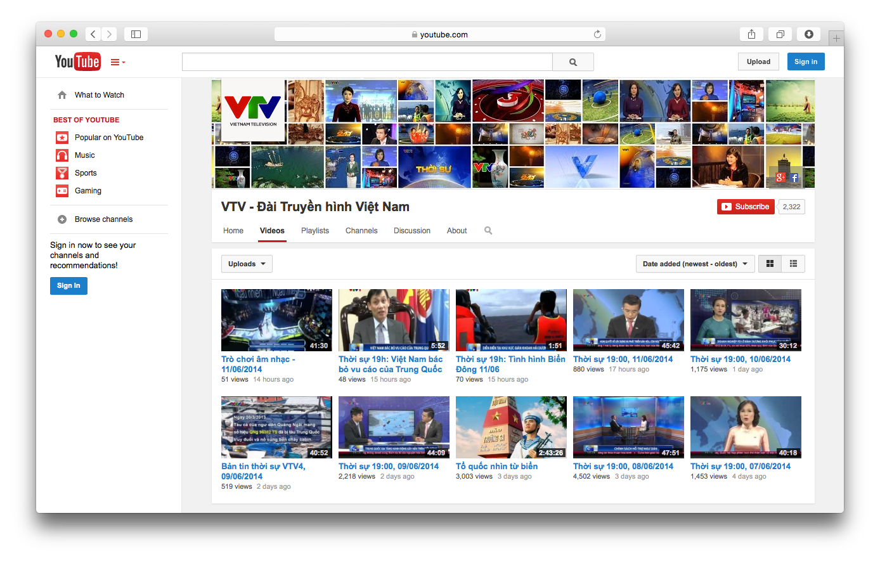Toggle the Safari sidebar

136,34
